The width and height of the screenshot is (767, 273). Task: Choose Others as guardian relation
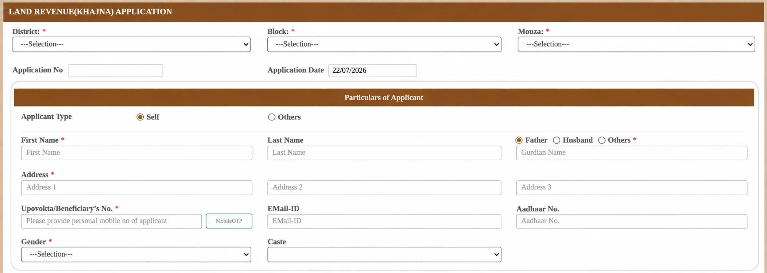pos(602,140)
